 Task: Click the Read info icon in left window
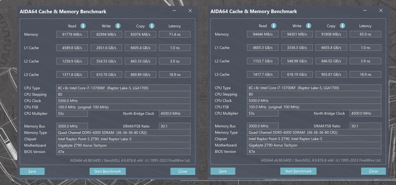coord(83,26)
